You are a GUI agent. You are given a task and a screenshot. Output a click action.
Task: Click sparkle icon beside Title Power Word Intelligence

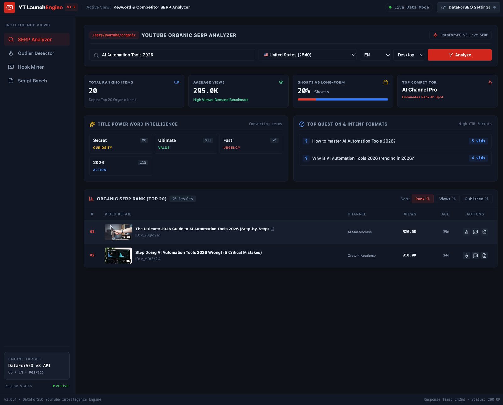tap(92, 124)
